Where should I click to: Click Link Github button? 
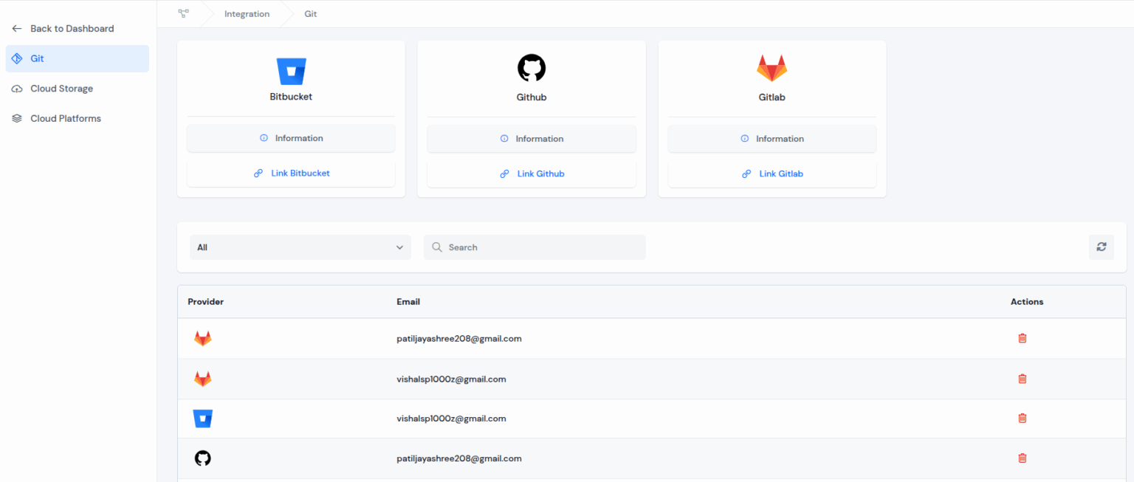point(532,174)
